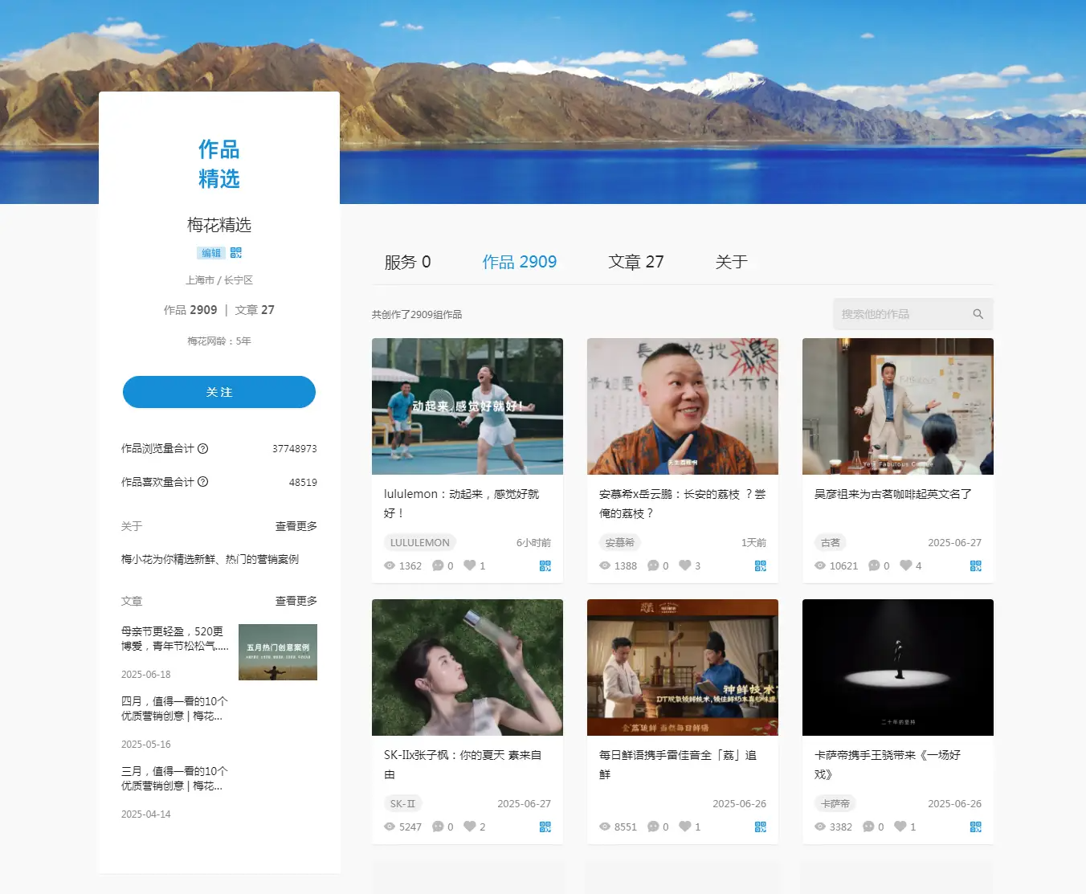
Task: Open QR code for 卡萨帝 card
Action: (975, 827)
